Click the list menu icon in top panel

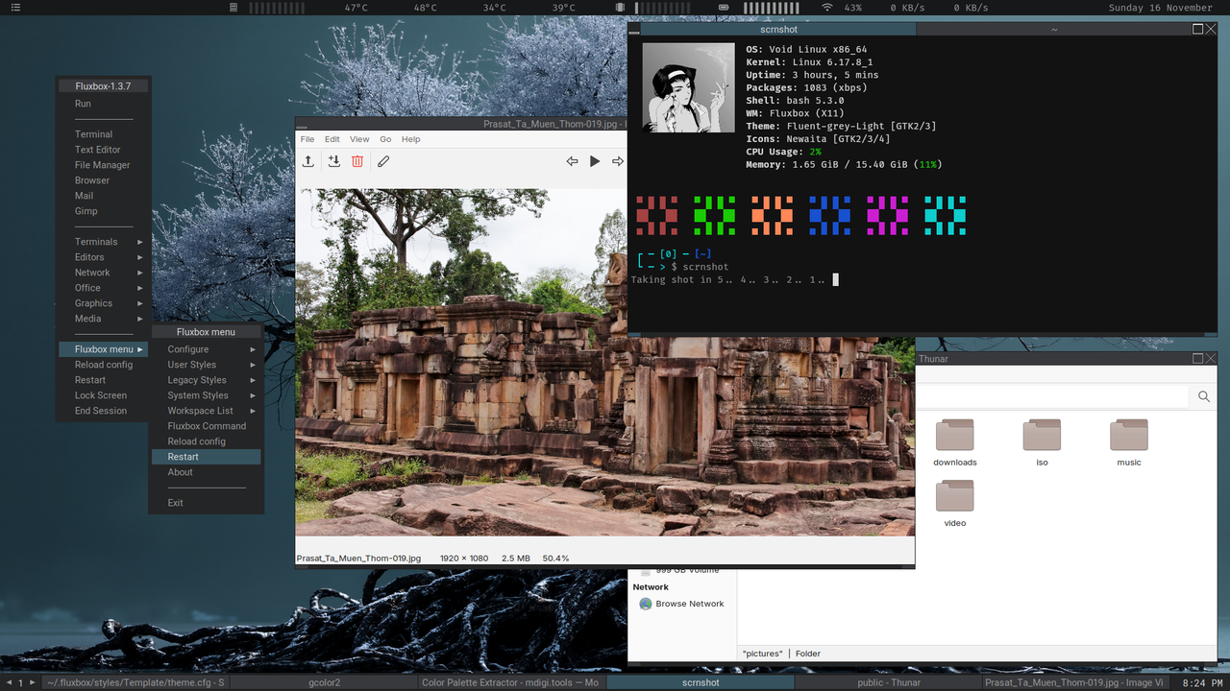coord(16,8)
